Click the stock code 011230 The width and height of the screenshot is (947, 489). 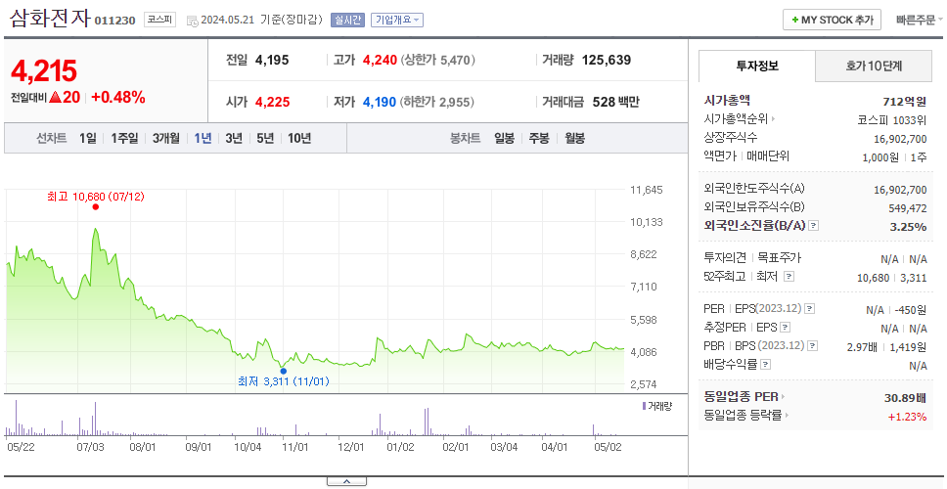point(114,22)
